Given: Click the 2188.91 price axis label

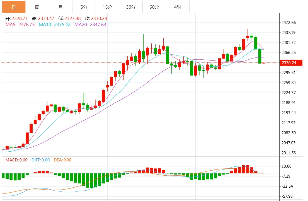Looking at the screenshot, I should click(x=288, y=103).
